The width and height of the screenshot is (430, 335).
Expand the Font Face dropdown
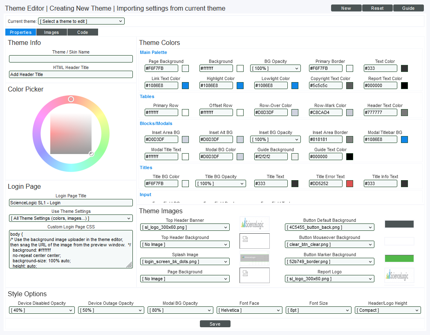249,310
